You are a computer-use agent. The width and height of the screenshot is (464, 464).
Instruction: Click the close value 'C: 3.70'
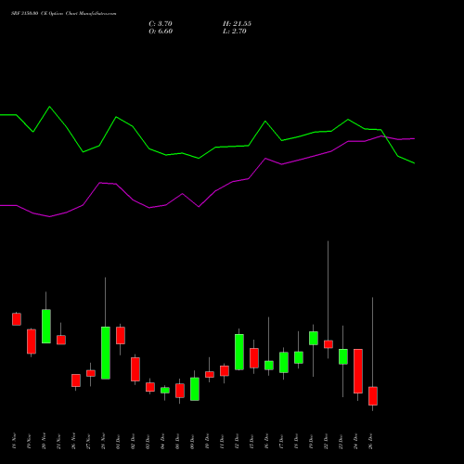[x=161, y=24]
